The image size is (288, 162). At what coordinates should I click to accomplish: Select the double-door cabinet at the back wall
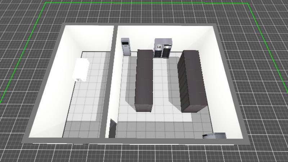click(x=163, y=48)
